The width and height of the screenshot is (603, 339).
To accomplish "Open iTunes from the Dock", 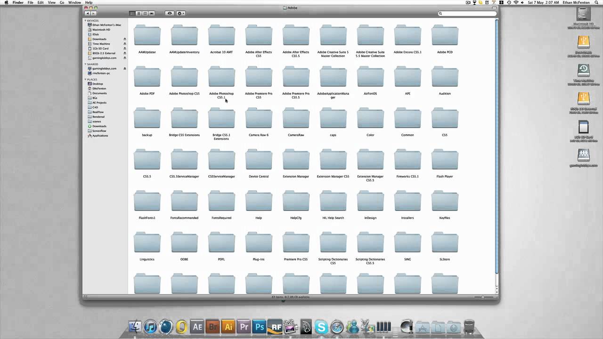I will coord(151,326).
